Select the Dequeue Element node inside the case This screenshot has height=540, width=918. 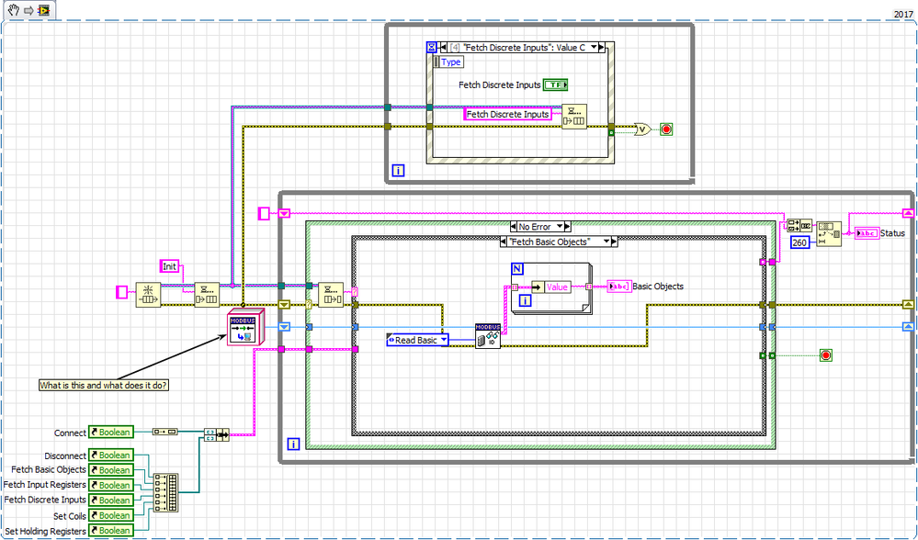[331, 294]
